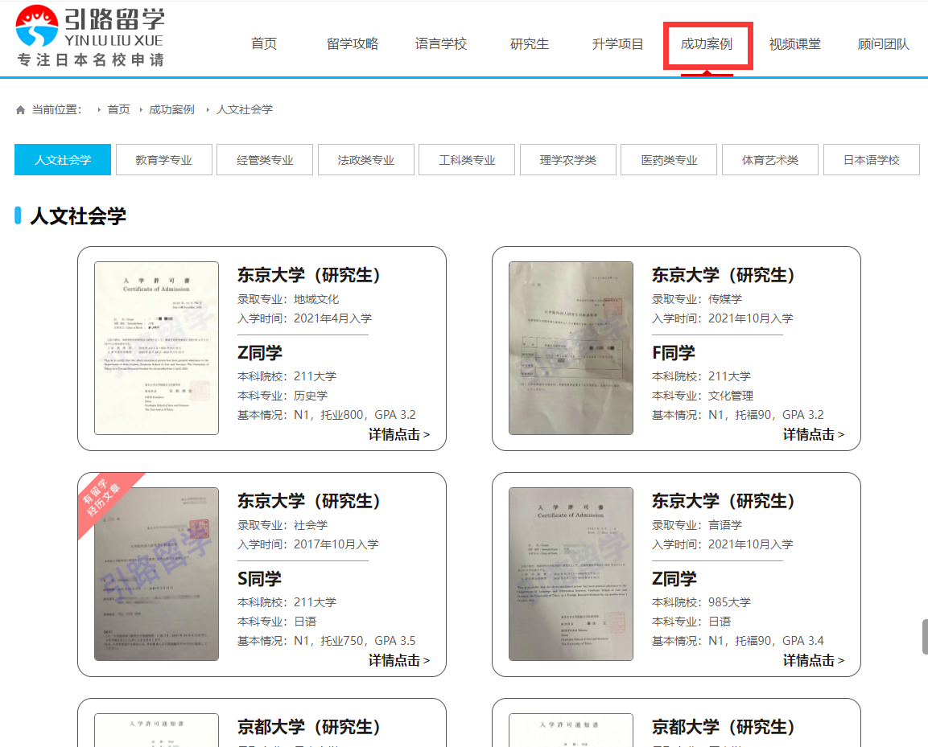
Task: Select the 教育学专业 category tab
Action: [163, 160]
